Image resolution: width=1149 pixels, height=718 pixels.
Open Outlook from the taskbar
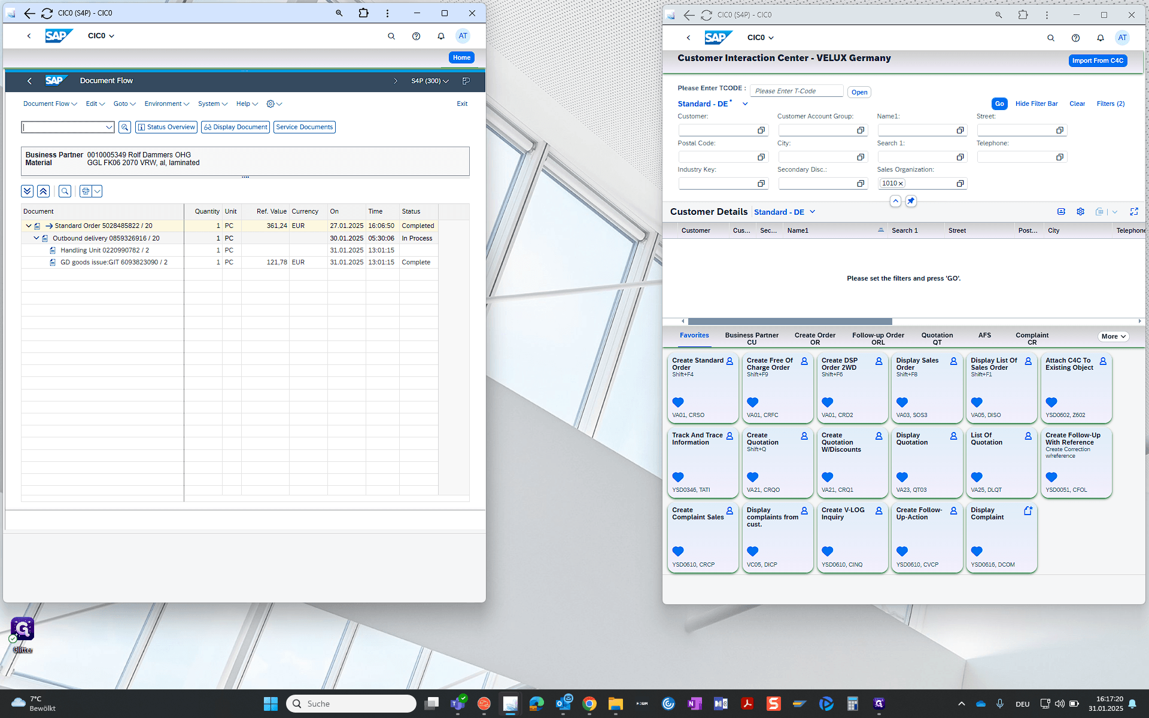point(564,704)
